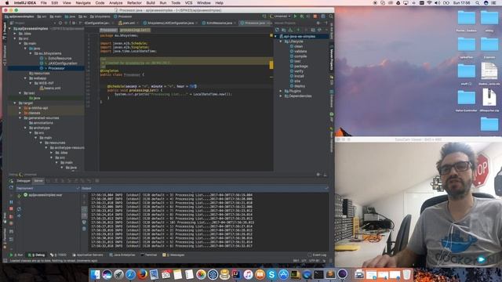Open the File menu
The height and width of the screenshot is (282, 502).
[x=44, y=3]
